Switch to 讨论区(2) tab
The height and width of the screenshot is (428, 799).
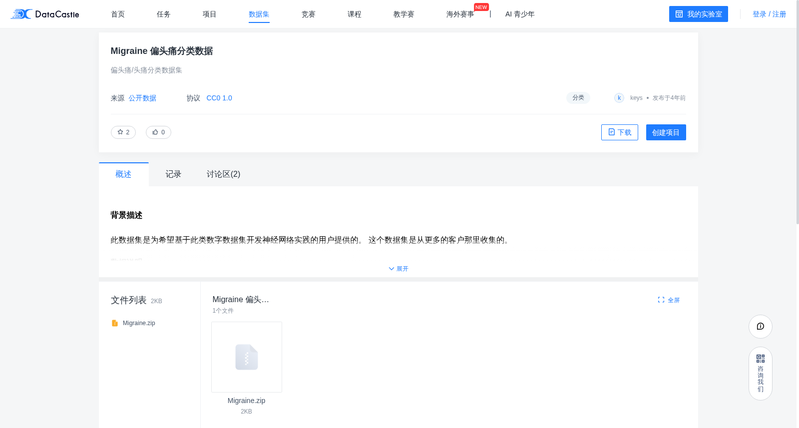coord(223,174)
